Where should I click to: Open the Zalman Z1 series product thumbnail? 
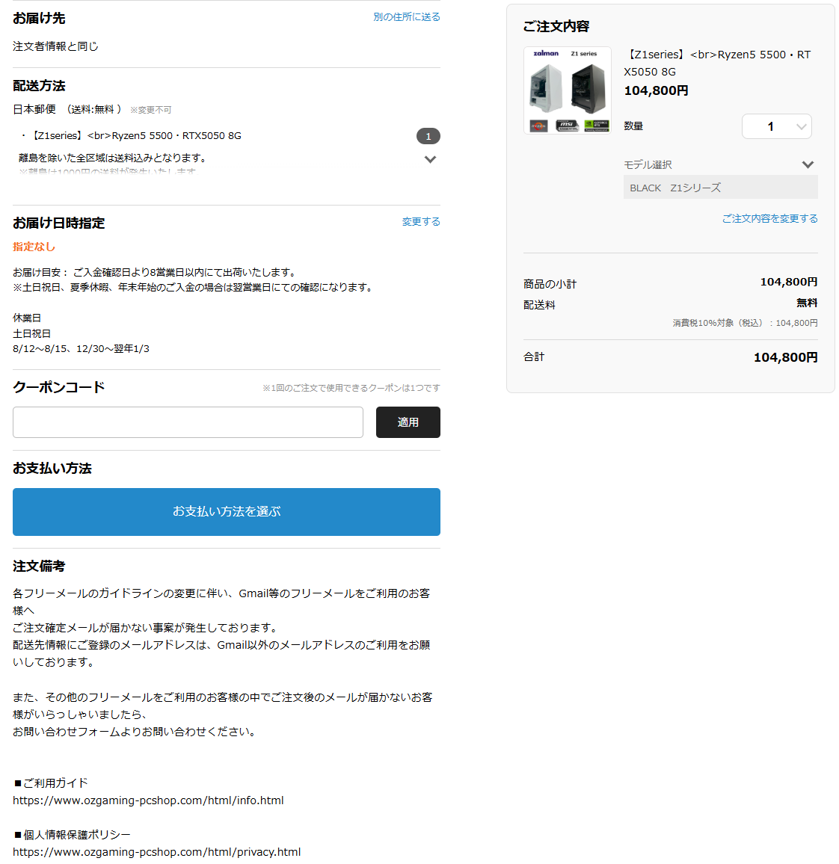568,90
